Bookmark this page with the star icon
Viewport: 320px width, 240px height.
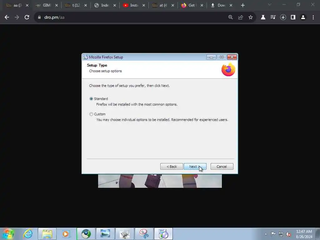[x=251, y=17]
